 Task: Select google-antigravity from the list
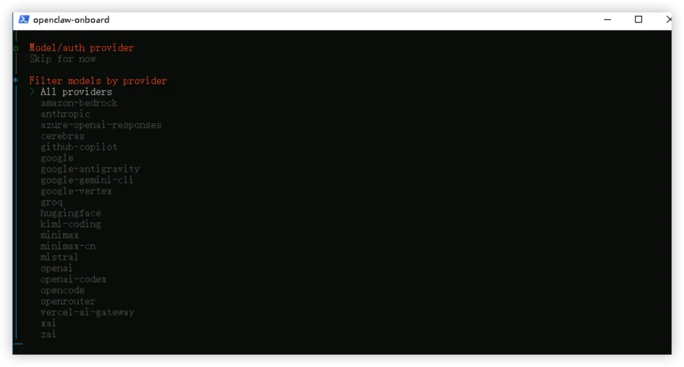[90, 169]
